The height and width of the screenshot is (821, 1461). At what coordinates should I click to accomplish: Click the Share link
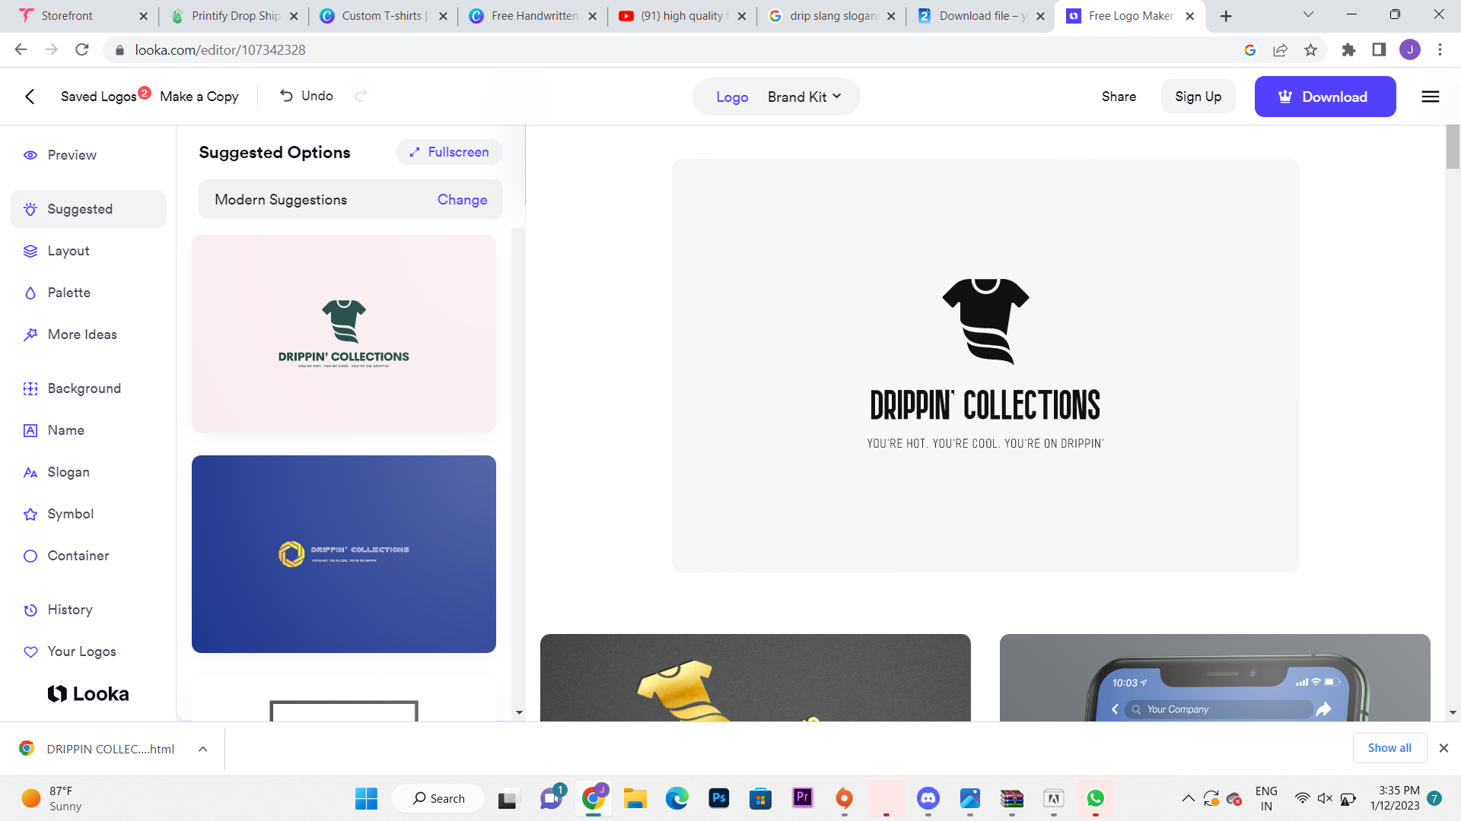pyautogui.click(x=1119, y=97)
